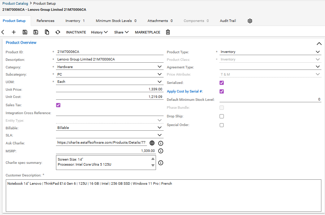
Task: Click the MSRP field
Action: point(106,151)
